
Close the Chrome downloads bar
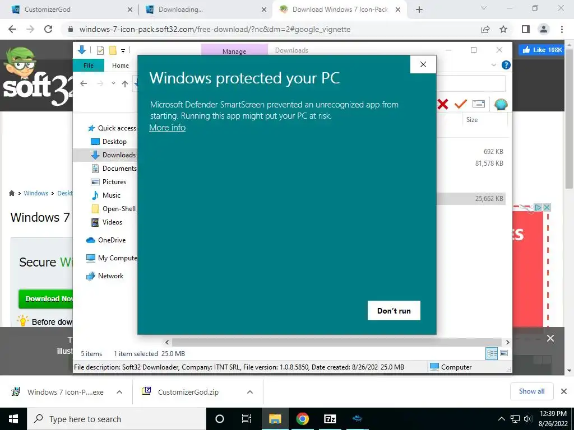(564, 391)
